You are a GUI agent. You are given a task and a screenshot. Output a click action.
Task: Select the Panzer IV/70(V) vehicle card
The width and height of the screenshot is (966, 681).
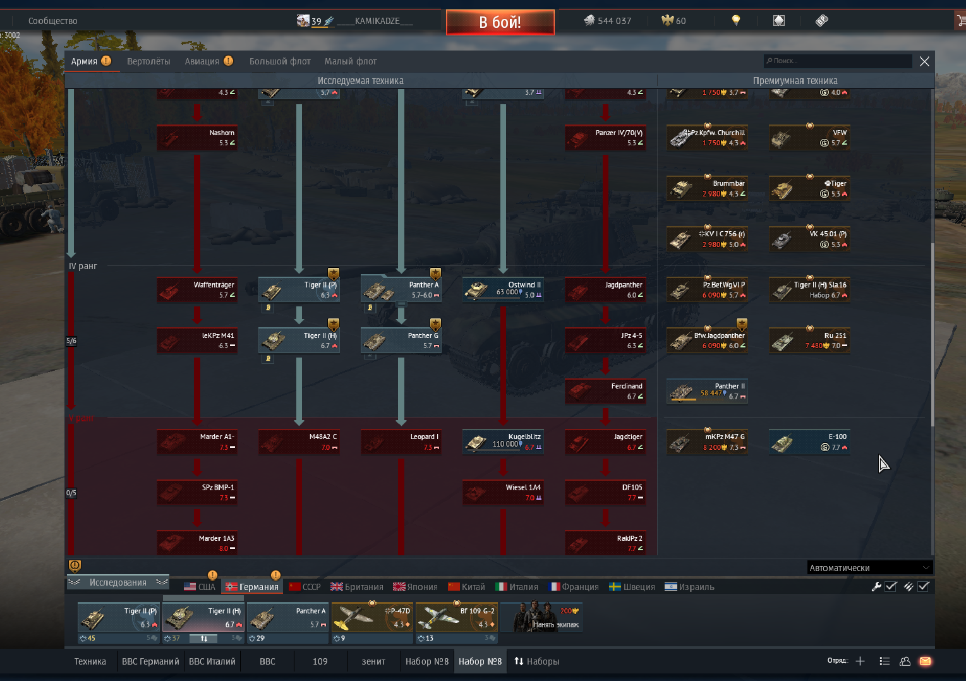[x=605, y=138]
